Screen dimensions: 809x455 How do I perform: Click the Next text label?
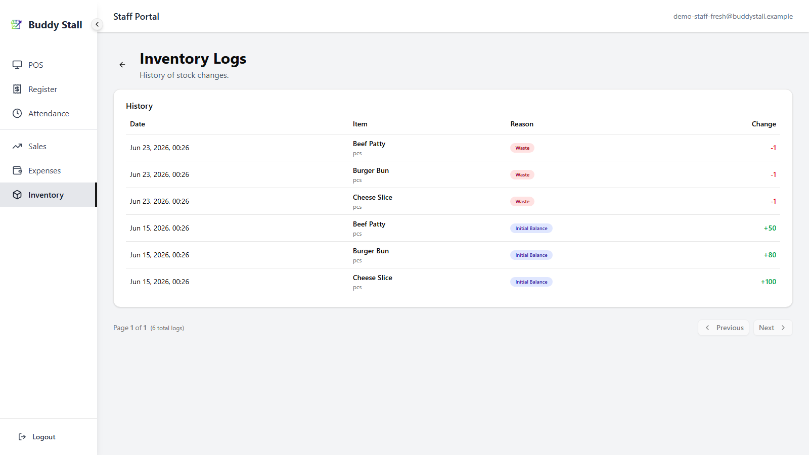(x=767, y=328)
